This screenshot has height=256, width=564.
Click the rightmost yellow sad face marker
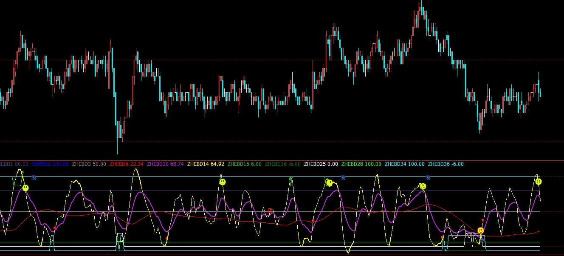tap(539, 182)
